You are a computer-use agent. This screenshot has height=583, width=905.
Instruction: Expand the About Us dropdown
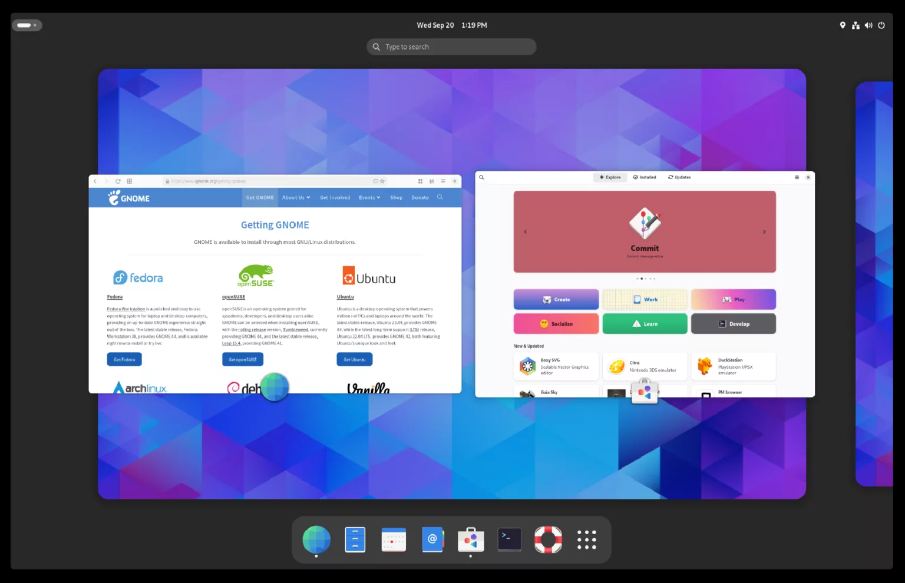click(x=296, y=198)
